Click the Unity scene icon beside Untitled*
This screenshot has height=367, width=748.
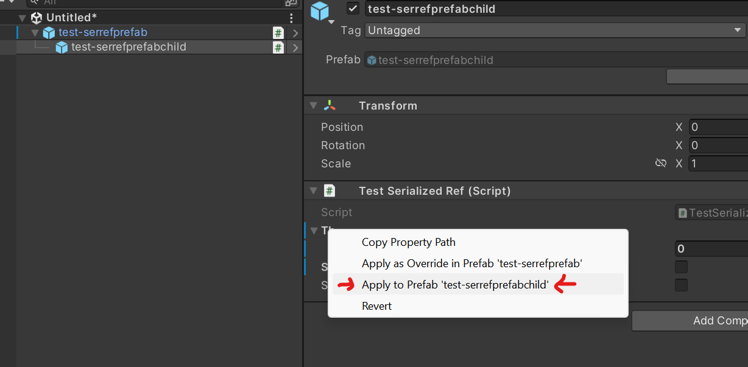pos(35,17)
